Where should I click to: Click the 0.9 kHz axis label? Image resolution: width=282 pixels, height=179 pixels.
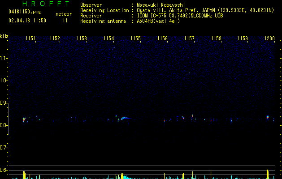[4, 103]
